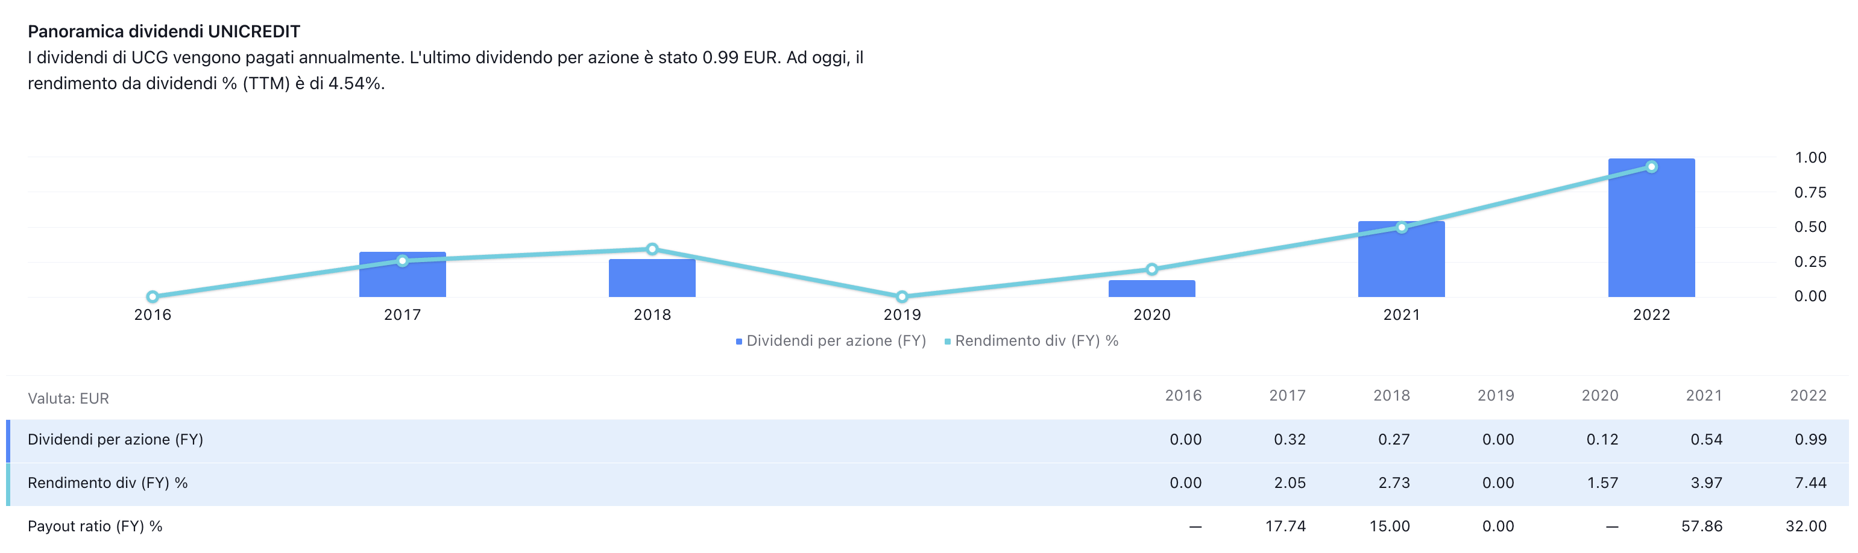Click the teal legend square for Rendimento
Viewport: 1858px width, 553px height.
(948, 342)
